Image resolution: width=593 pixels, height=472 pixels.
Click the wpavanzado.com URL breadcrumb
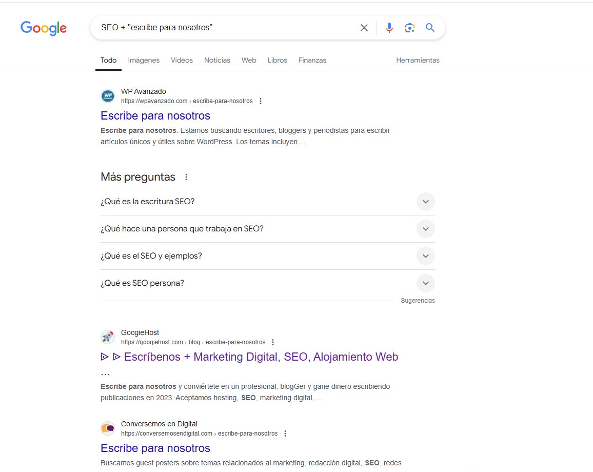(x=187, y=101)
